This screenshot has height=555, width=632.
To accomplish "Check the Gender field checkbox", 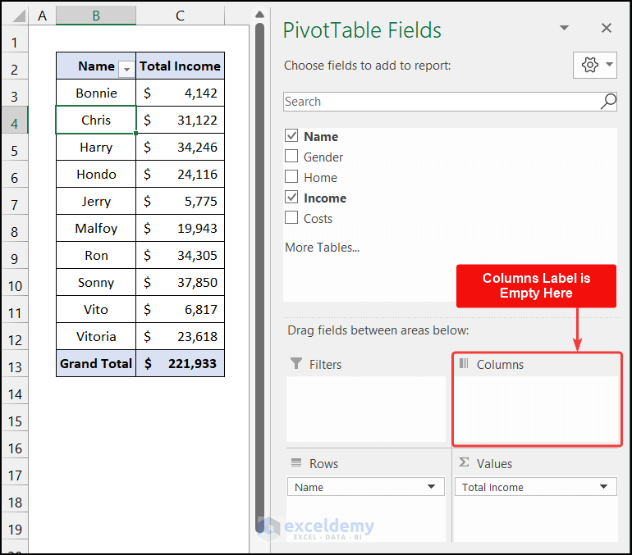I will click(291, 156).
